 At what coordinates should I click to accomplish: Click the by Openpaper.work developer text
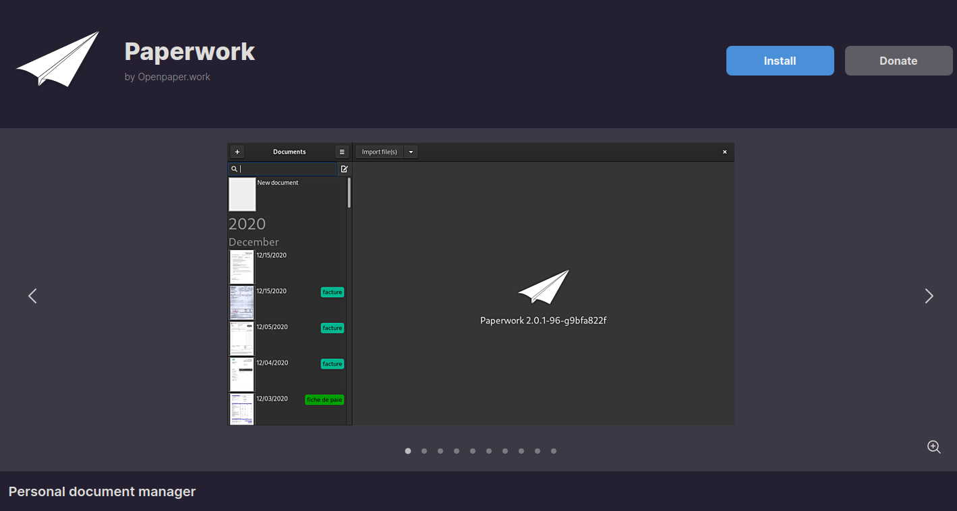pos(167,77)
